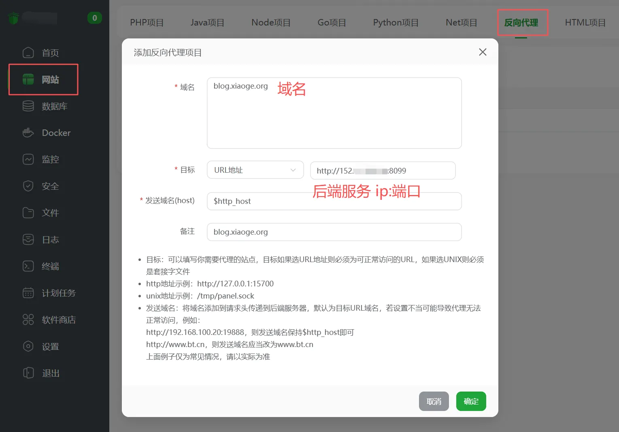Screen dimensions: 619x432
Task: Click the 设置 settings gear icon
Action: [28, 346]
